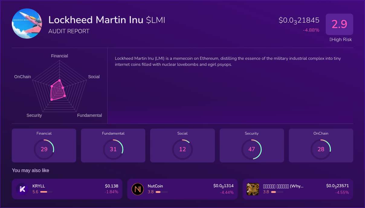Select the Financial score card showing 29

[x=44, y=146]
